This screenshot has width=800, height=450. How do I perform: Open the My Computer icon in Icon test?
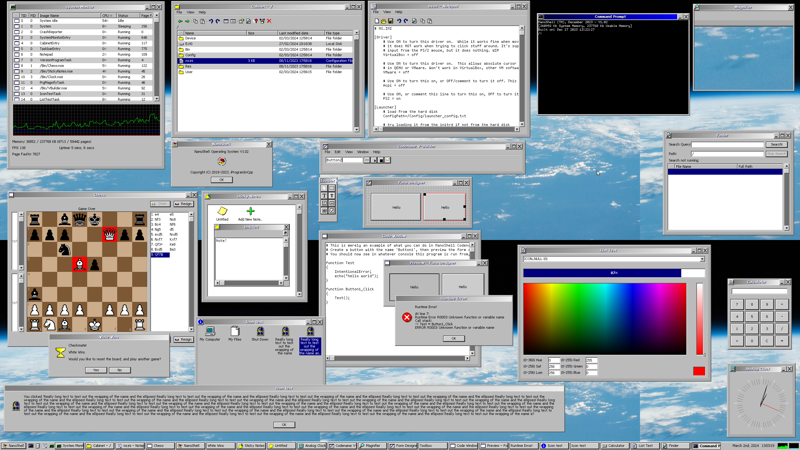(x=210, y=331)
